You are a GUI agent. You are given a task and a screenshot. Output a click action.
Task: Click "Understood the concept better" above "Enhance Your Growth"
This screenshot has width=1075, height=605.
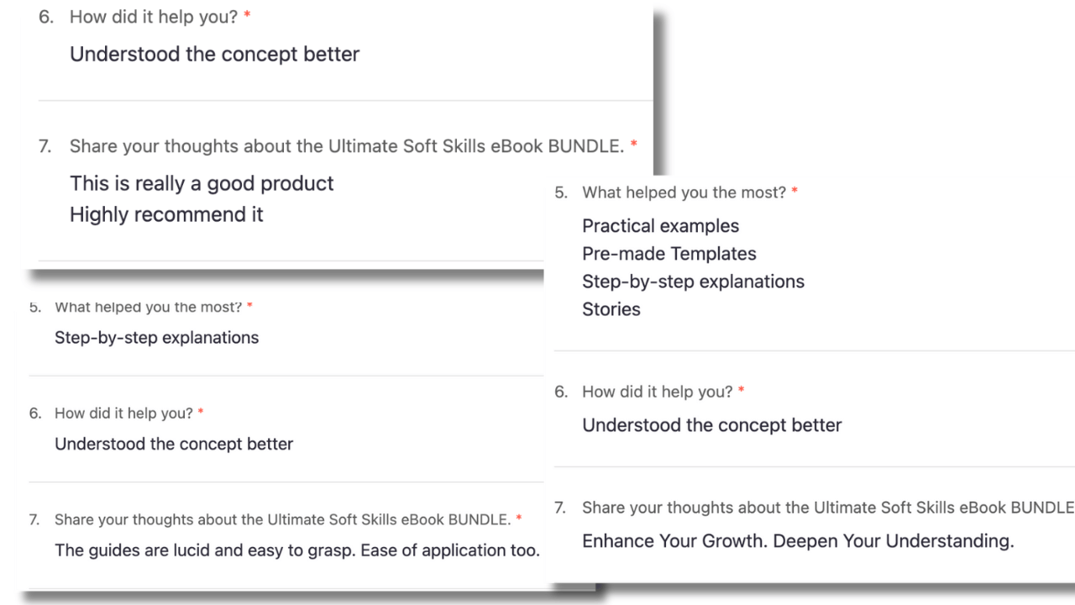coord(711,425)
